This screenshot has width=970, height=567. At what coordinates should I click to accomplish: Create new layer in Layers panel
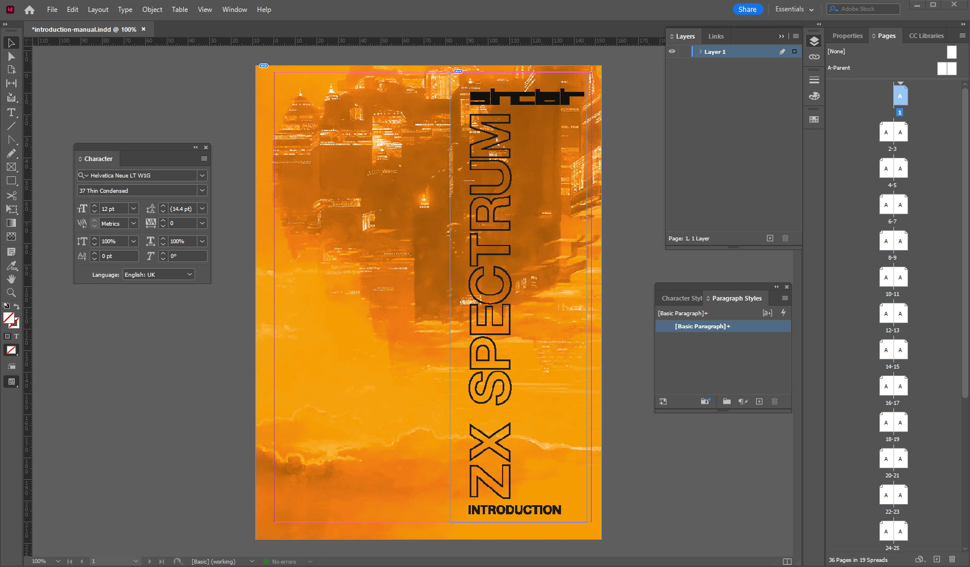(x=770, y=238)
